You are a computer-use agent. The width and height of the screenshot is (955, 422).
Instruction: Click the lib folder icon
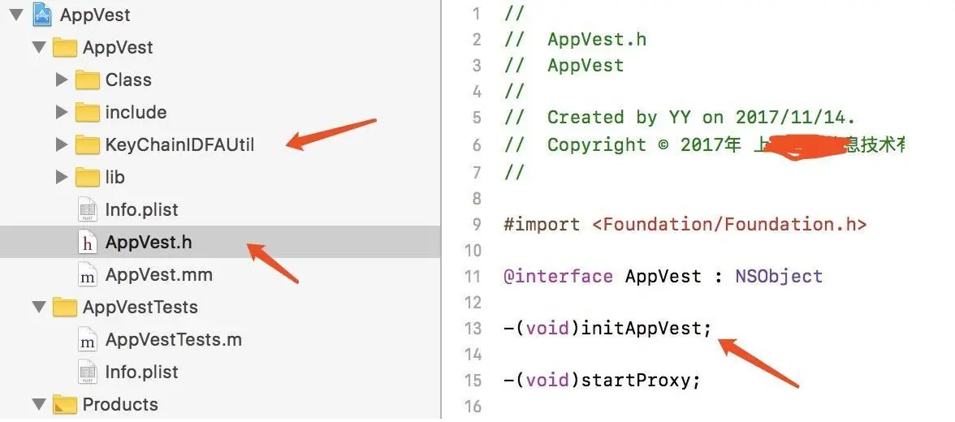click(x=87, y=177)
